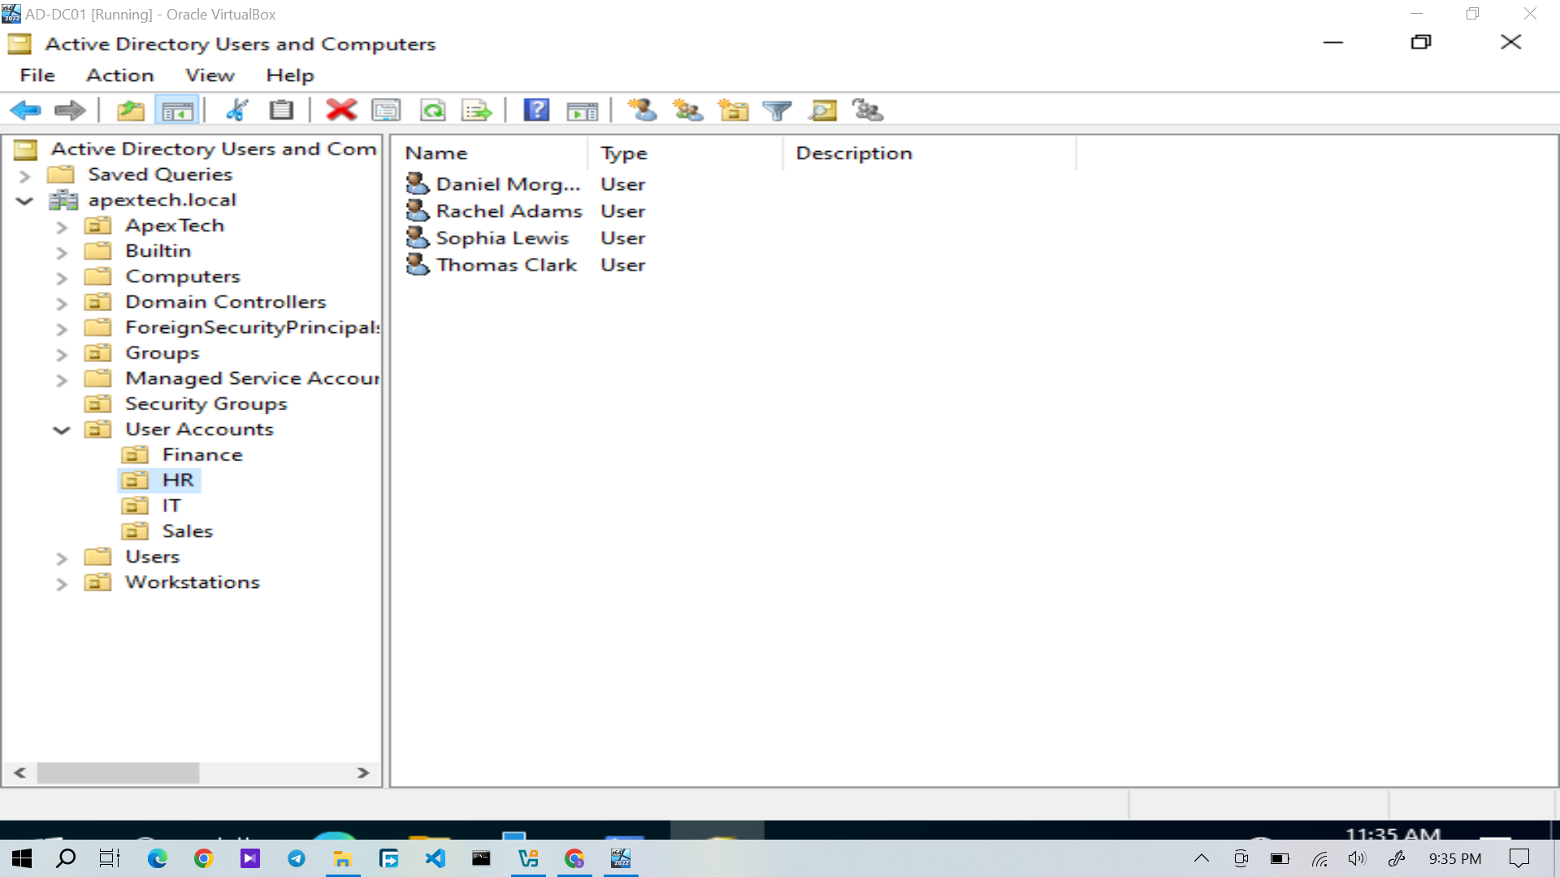Image resolution: width=1560 pixels, height=877 pixels.
Task: Sort the list by Name column header
Action: [x=490, y=153]
